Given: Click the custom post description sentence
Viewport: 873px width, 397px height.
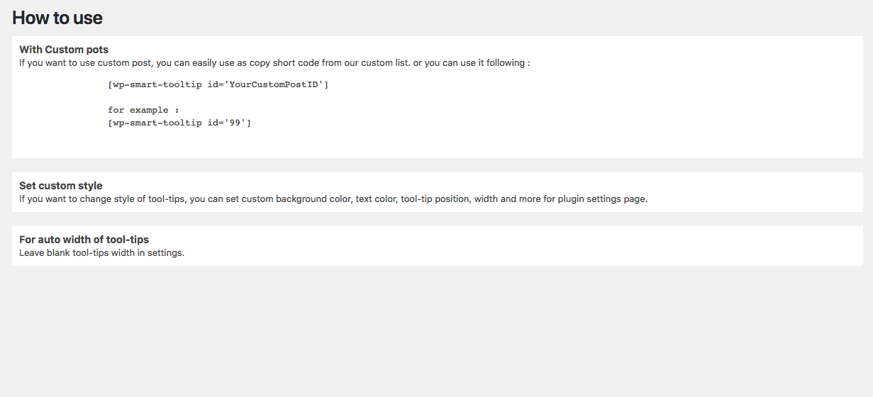Looking at the screenshot, I should pyautogui.click(x=274, y=62).
